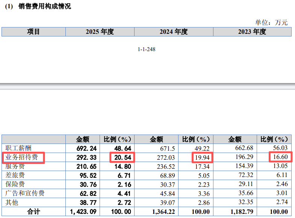The height and width of the screenshot is (218, 295).
Task: Select the value 6.71
Action: coord(124,176)
